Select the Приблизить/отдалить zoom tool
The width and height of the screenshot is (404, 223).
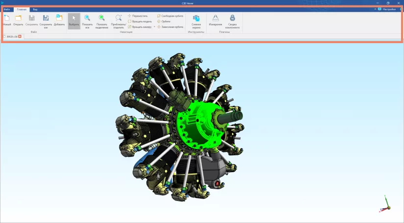119,22
